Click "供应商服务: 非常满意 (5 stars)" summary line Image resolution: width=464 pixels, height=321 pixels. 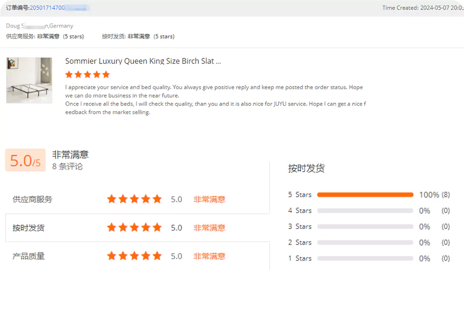click(x=45, y=37)
